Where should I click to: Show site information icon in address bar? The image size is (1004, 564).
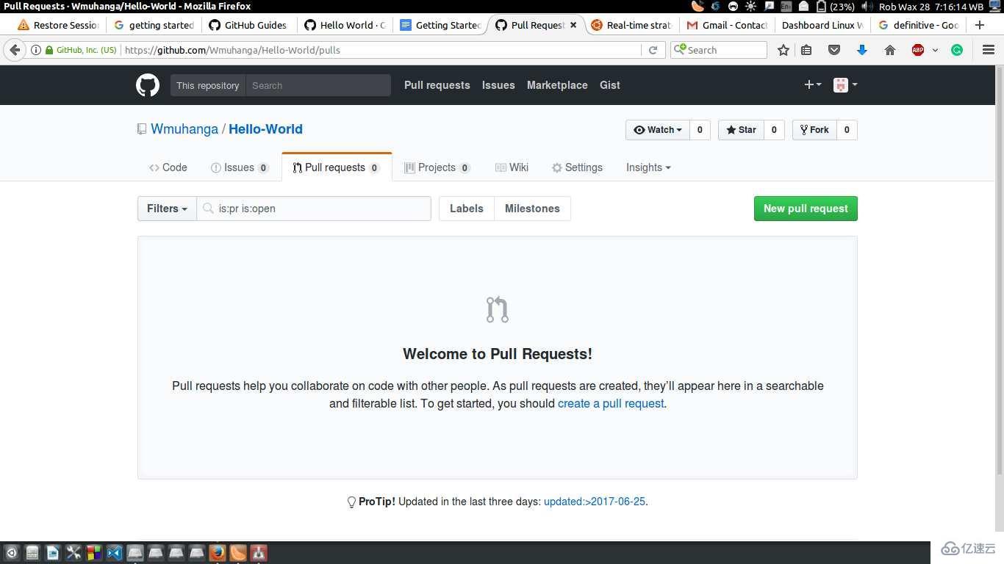pos(35,50)
